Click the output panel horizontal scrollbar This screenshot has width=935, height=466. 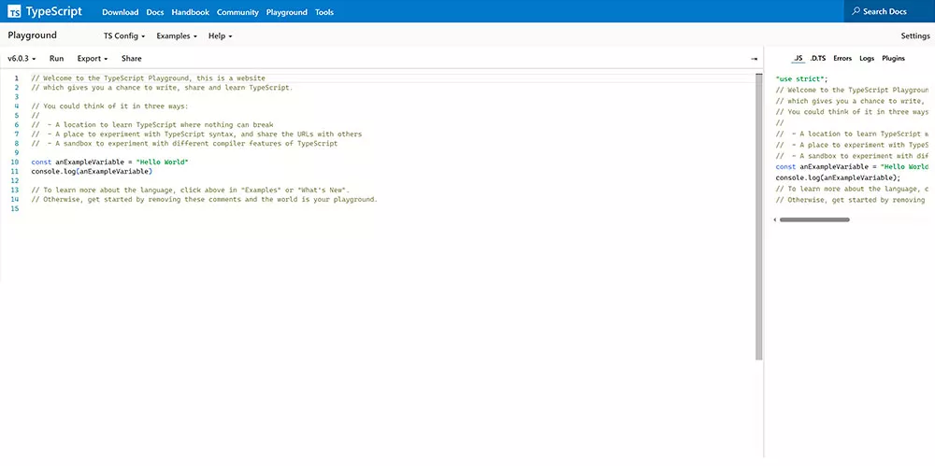tap(814, 219)
